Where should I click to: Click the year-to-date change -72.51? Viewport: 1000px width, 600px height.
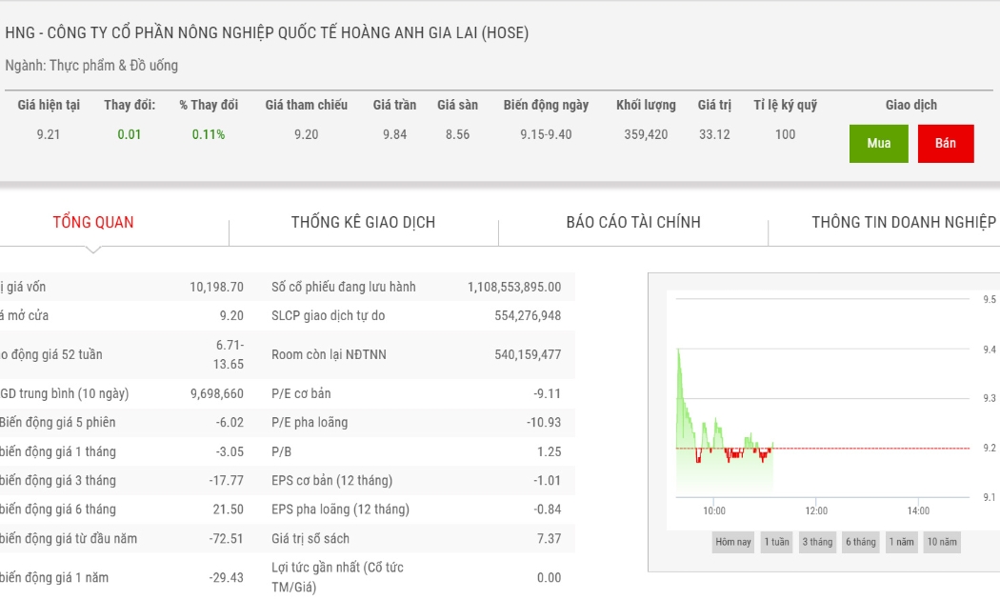(227, 538)
